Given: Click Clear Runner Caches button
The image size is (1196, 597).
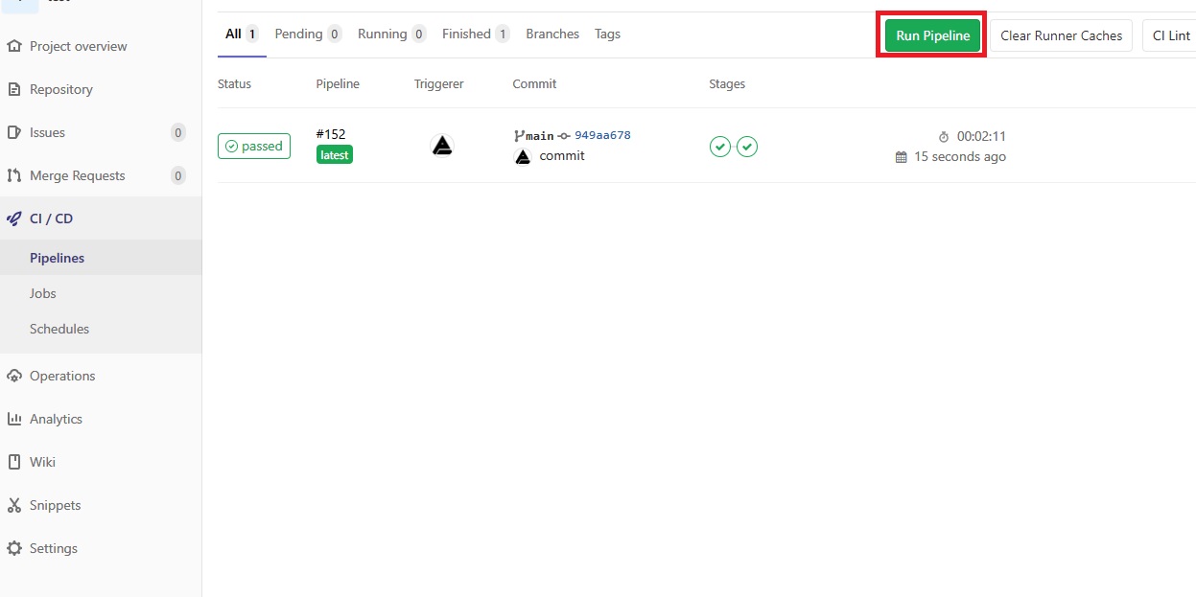Looking at the screenshot, I should pyautogui.click(x=1061, y=35).
